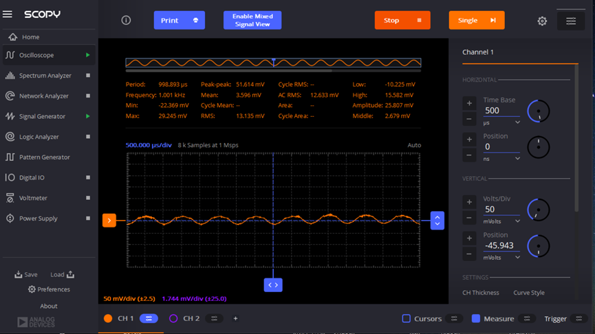Toggle the Measure checkbox
The height and width of the screenshot is (334, 595).
[476, 318]
